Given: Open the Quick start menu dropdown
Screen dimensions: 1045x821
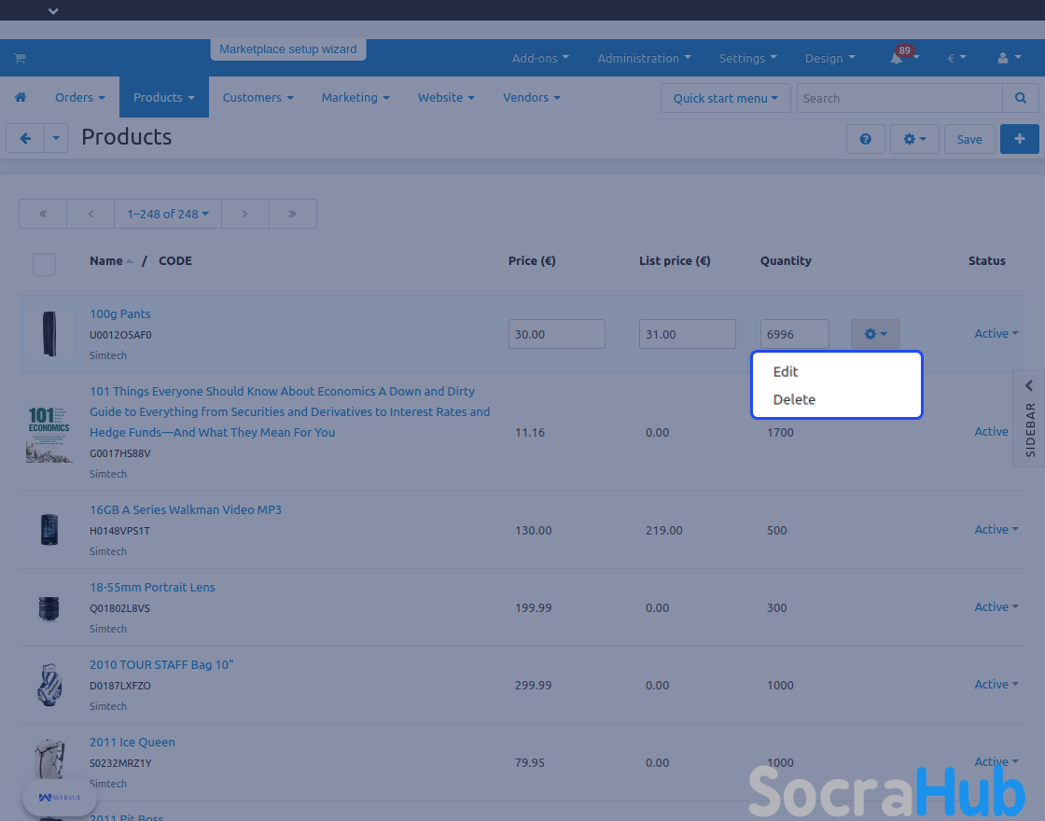Looking at the screenshot, I should [725, 98].
